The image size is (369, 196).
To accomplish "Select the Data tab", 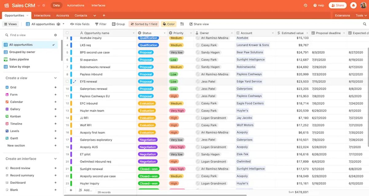I will pyautogui.click(x=56, y=6).
